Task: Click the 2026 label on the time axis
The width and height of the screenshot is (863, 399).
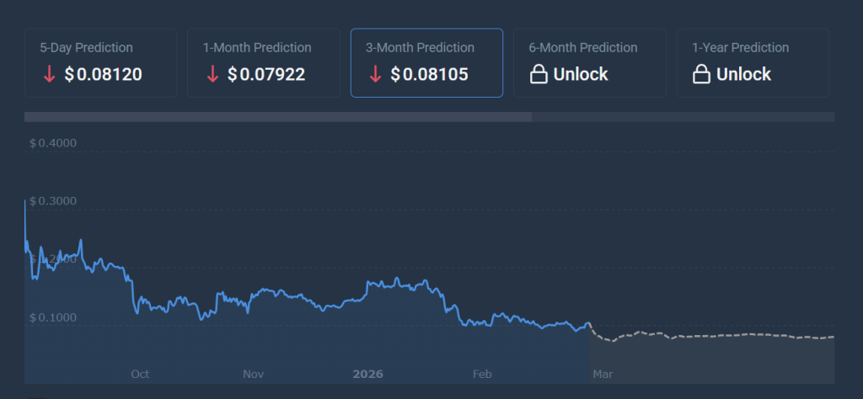Action: [367, 374]
